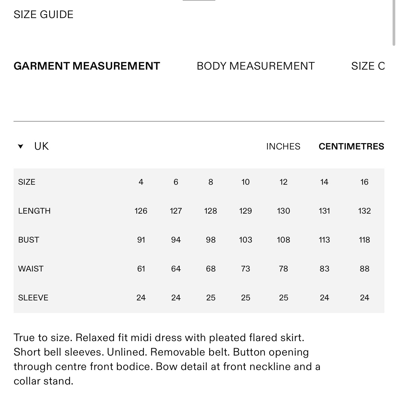Open the Garment Measurement tab
Image resolution: width=398 pixels, height=414 pixels.
[87, 66]
